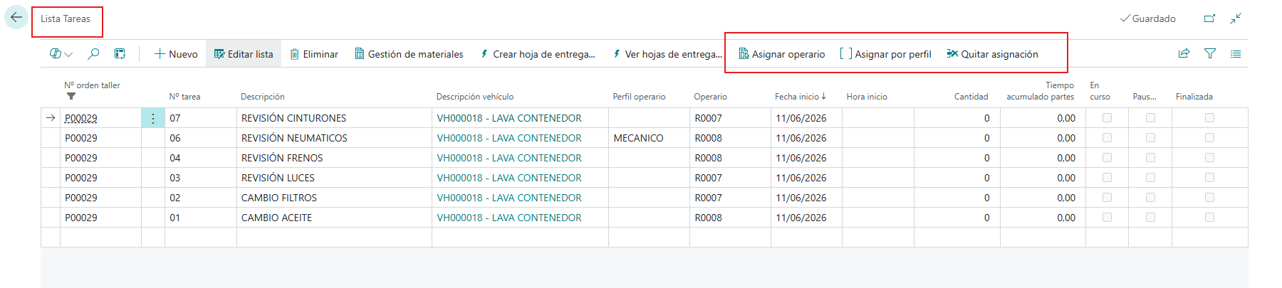Screen dimensions: 1282x288
Task: Toggle the list view layout icon
Action: pyautogui.click(x=1236, y=53)
